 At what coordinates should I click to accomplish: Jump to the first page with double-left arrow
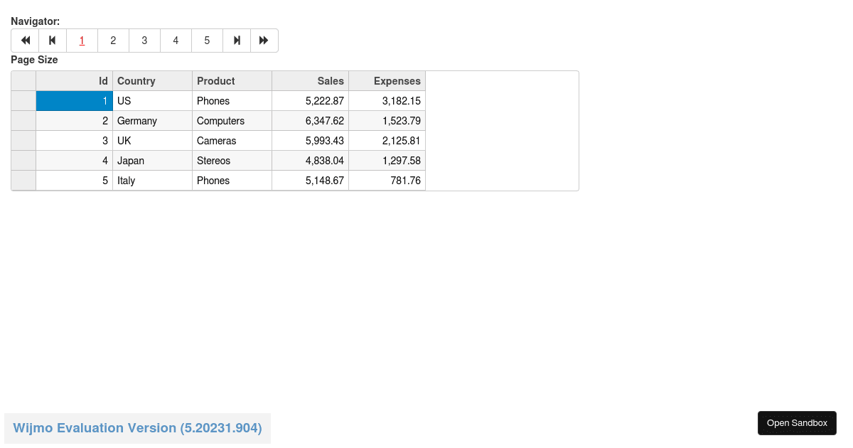(25, 41)
